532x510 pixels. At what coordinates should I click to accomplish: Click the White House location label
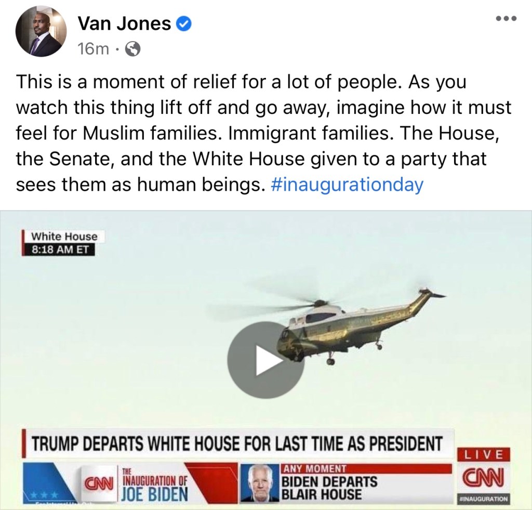[x=64, y=237]
